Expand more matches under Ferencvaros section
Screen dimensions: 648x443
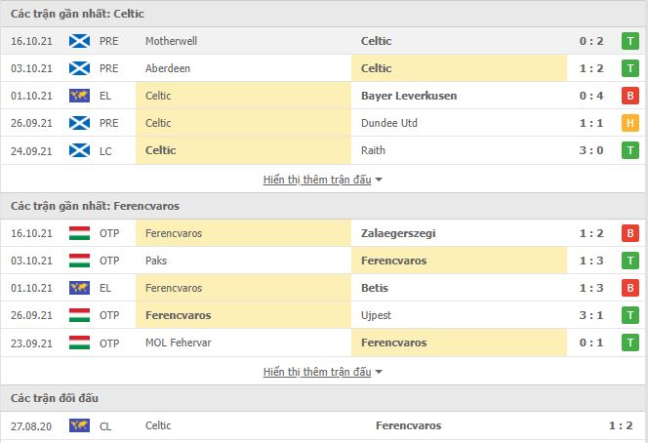pyautogui.click(x=322, y=372)
